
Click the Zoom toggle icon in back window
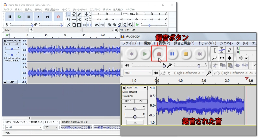(x=130, y=25)
